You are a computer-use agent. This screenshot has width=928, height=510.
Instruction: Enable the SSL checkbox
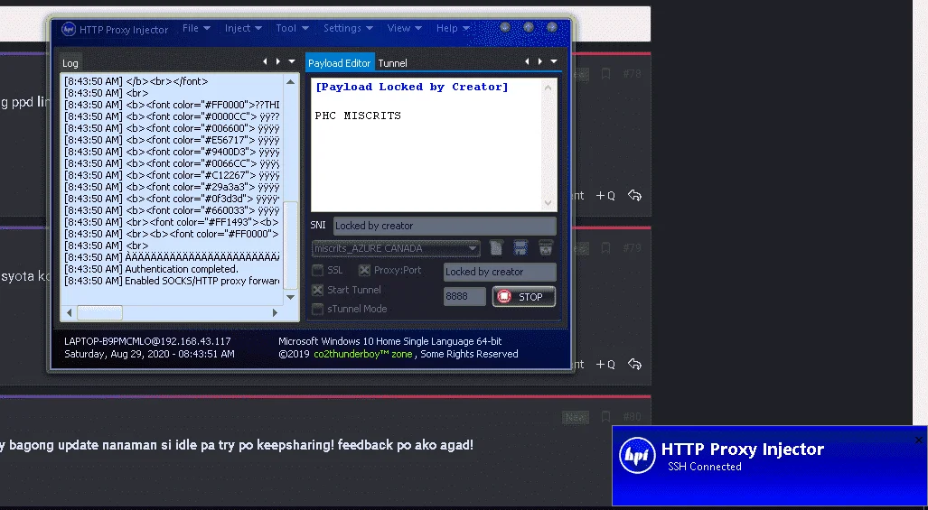pyautogui.click(x=318, y=270)
